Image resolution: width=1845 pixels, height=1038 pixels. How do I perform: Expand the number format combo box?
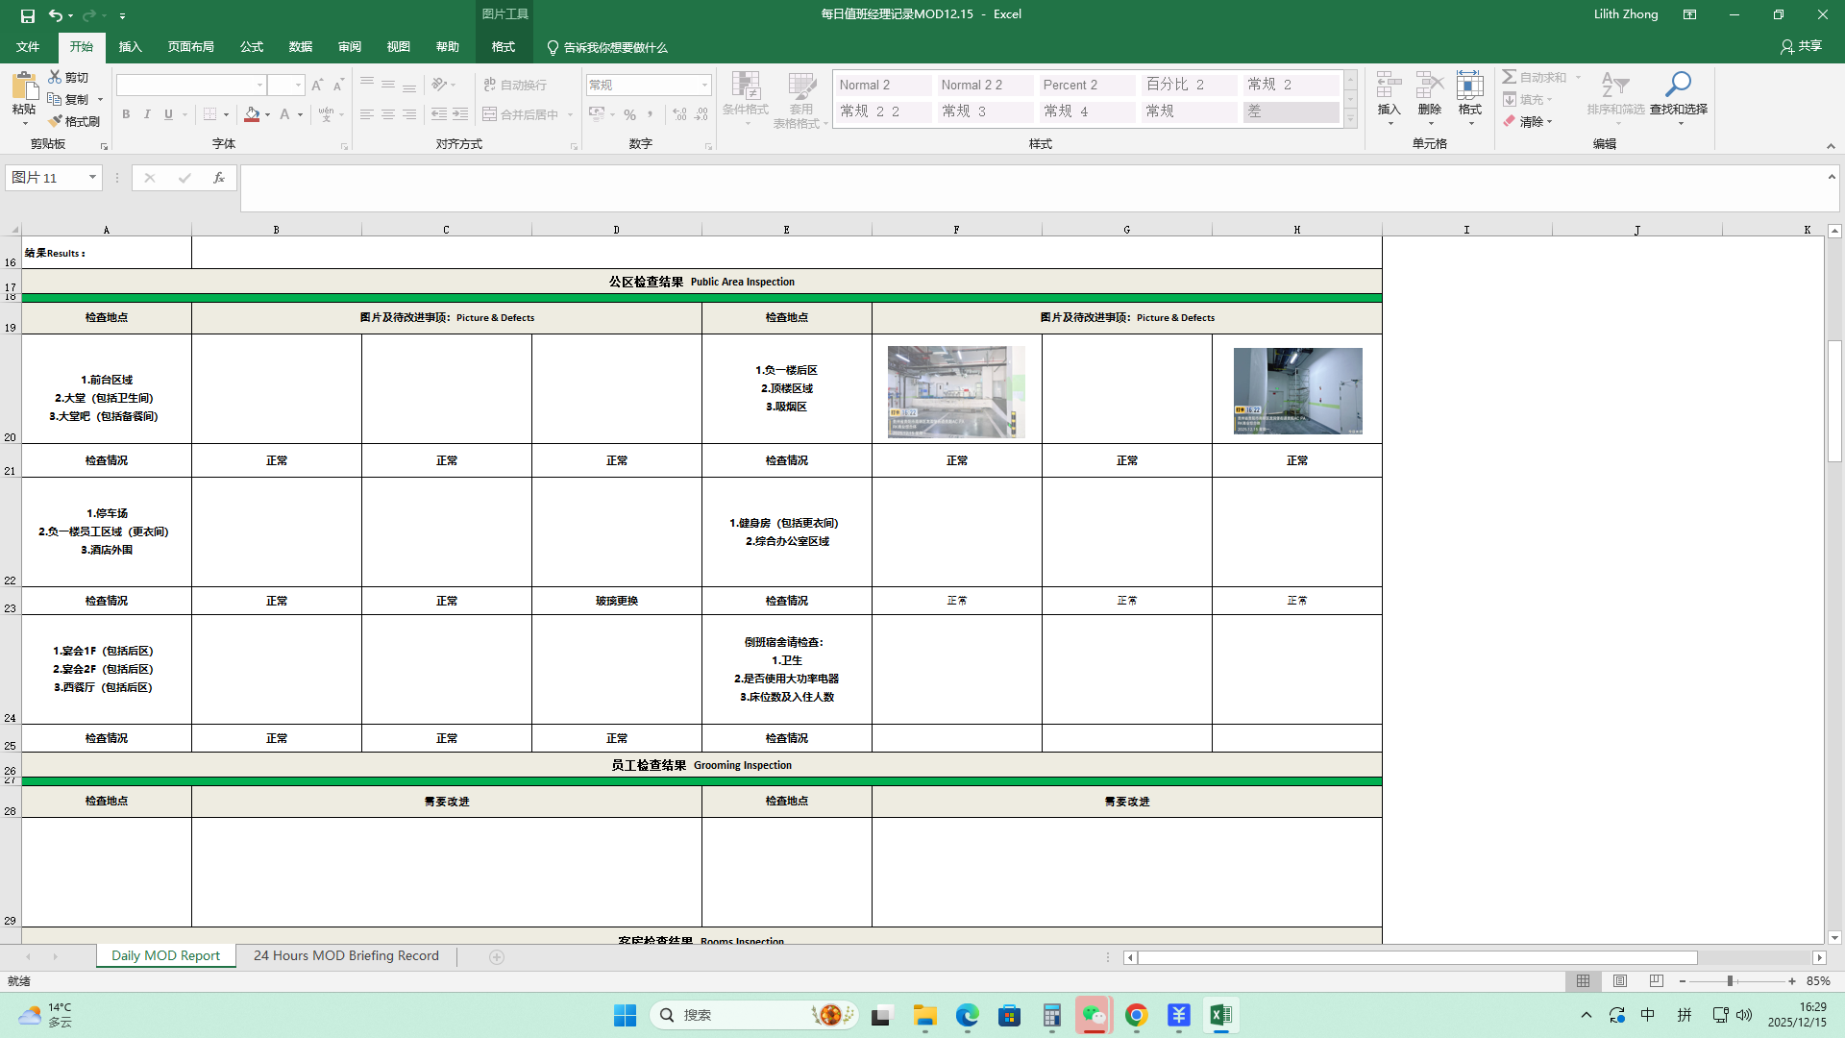(x=704, y=85)
